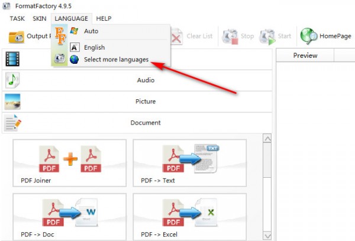Click the letter A icon beside English
Viewport: 355px width, 241px height.
click(x=75, y=47)
